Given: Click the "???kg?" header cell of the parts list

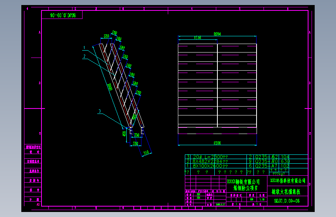Looking at the screenshot, I should coord(279,174).
